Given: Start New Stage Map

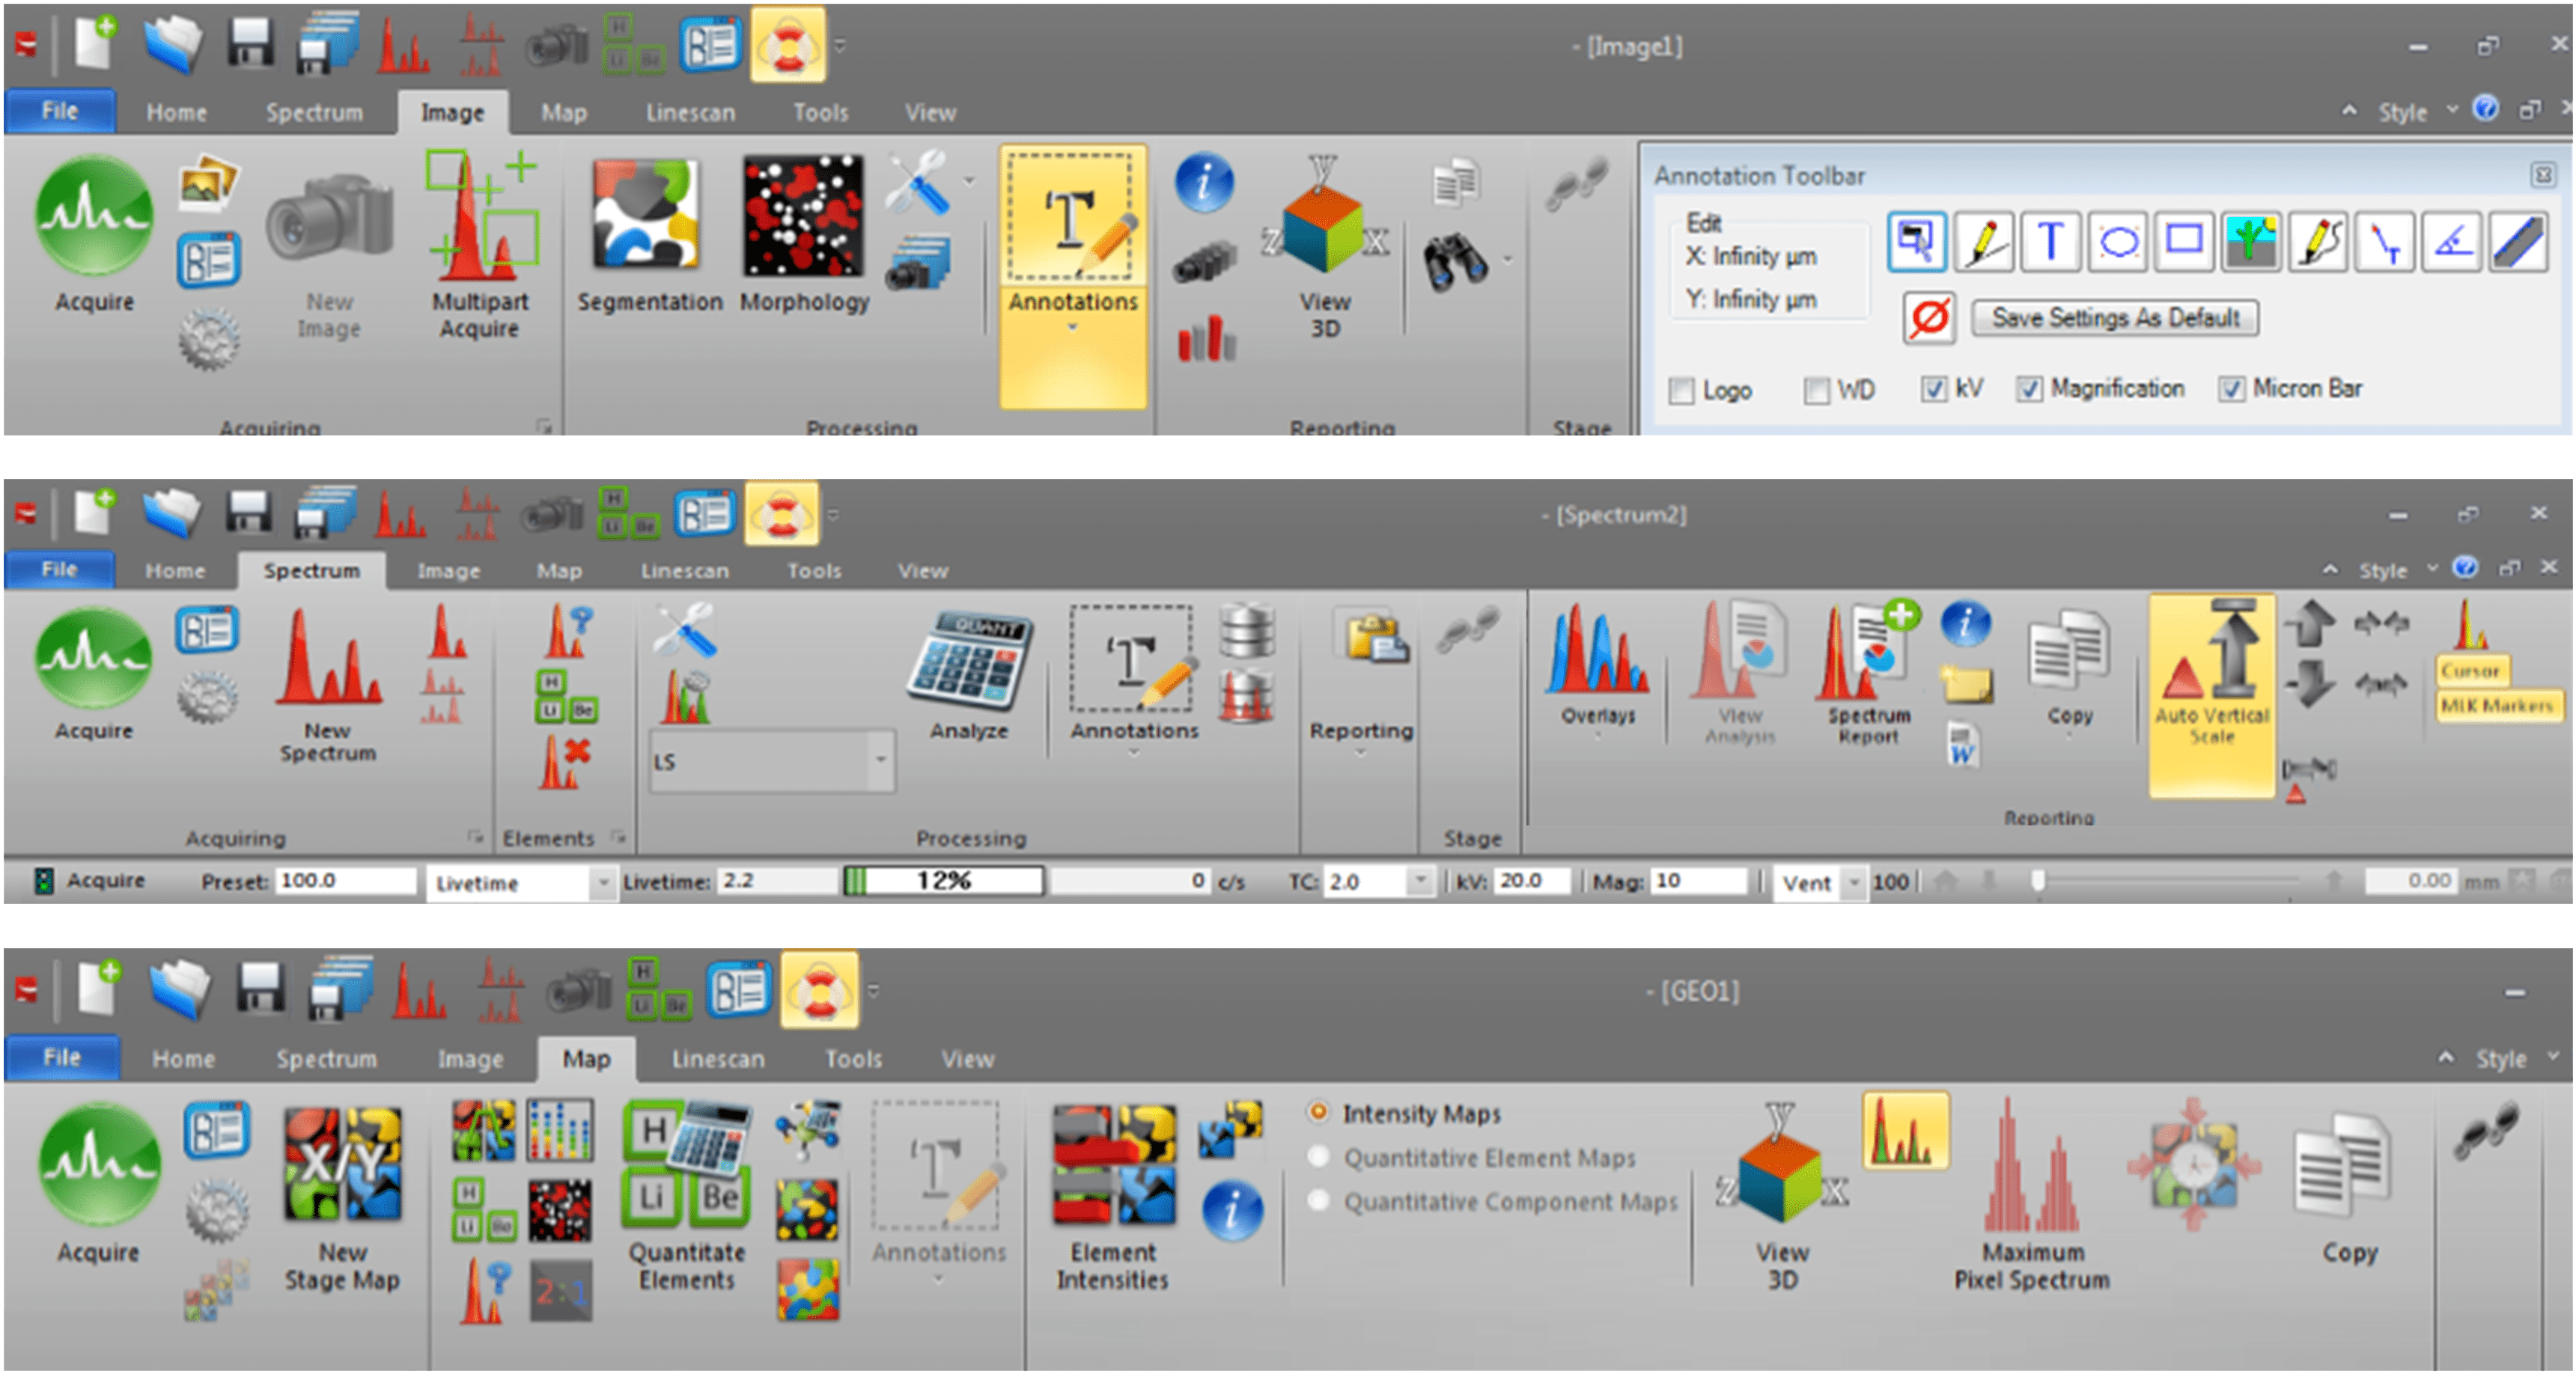Looking at the screenshot, I should click(342, 1198).
